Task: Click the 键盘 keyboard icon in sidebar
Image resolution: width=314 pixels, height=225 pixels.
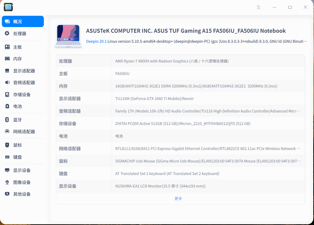Action: point(7,157)
